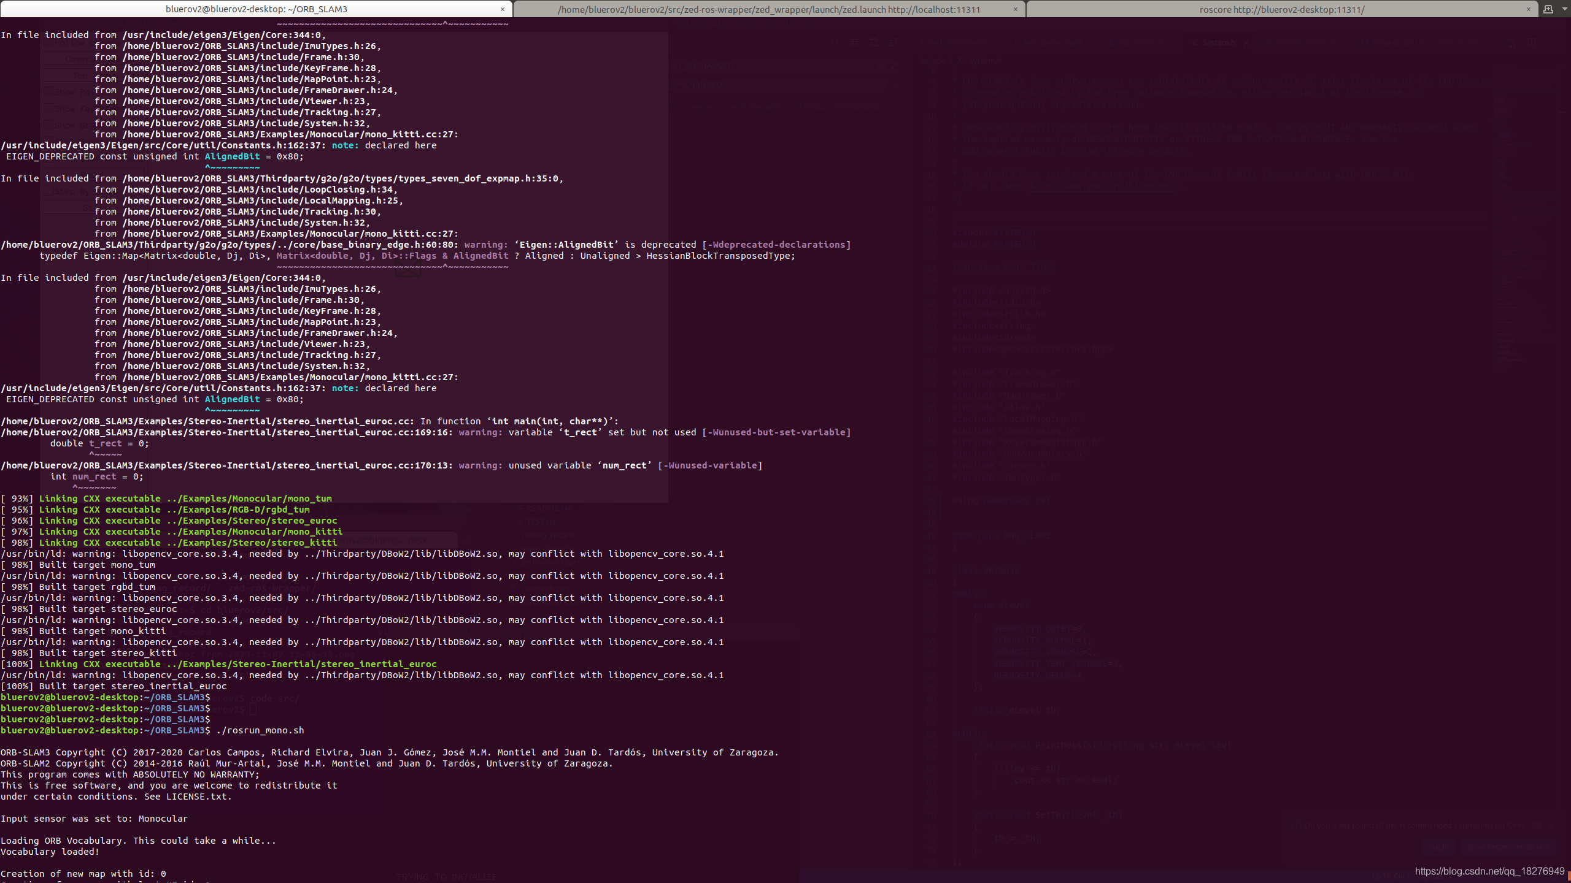This screenshot has width=1571, height=883.
Task: Click the 'Input sensor was set to: Monocular' line
Action: [94, 819]
